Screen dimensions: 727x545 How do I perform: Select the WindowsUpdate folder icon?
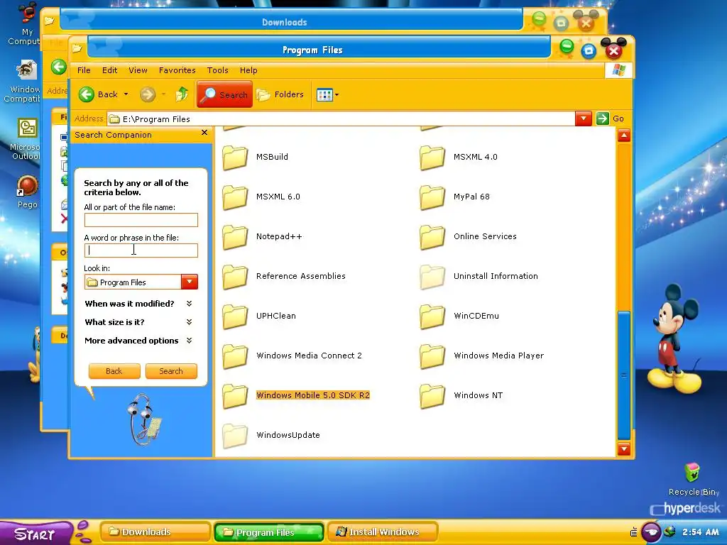tap(235, 436)
